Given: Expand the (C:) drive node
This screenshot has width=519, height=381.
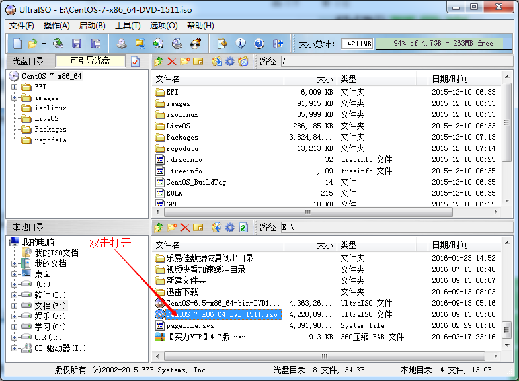Looking at the screenshot, I should pos(15,284).
